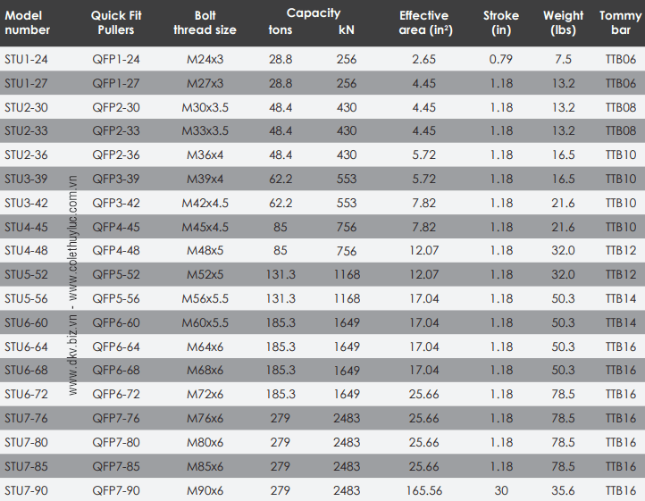This screenshot has height=501, width=645.
Task: Click the QFP6-60 puller entry
Action: coord(116,322)
